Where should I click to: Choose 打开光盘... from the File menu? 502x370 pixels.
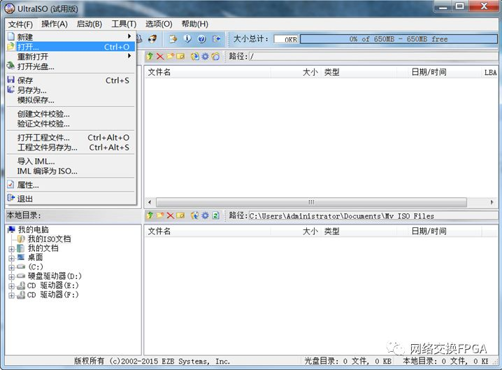(x=71, y=66)
